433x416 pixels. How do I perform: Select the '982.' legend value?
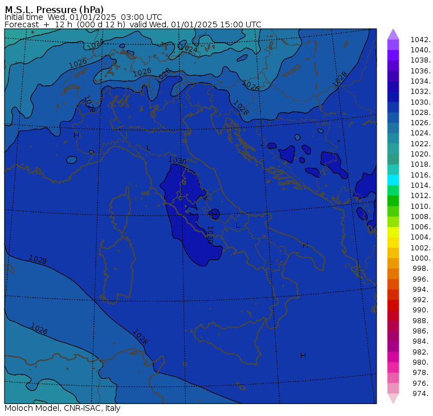pos(422,352)
